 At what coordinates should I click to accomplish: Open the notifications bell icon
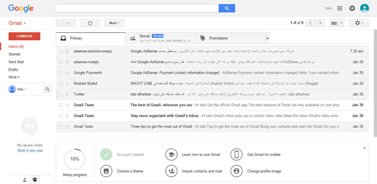pos(352,8)
